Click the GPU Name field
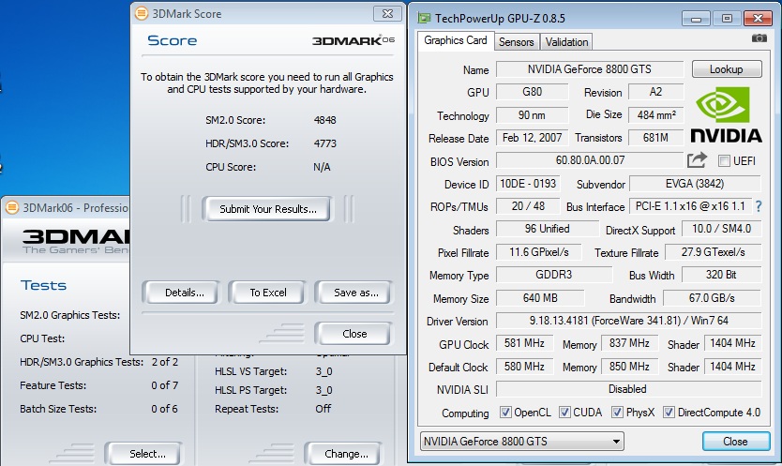 point(590,68)
